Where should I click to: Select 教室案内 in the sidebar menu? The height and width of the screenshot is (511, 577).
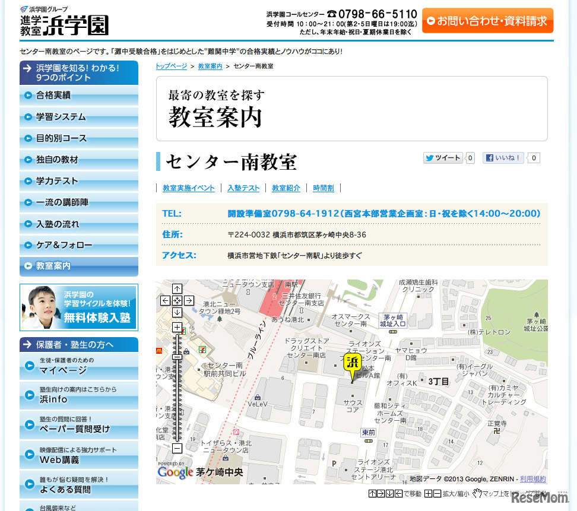[79, 266]
